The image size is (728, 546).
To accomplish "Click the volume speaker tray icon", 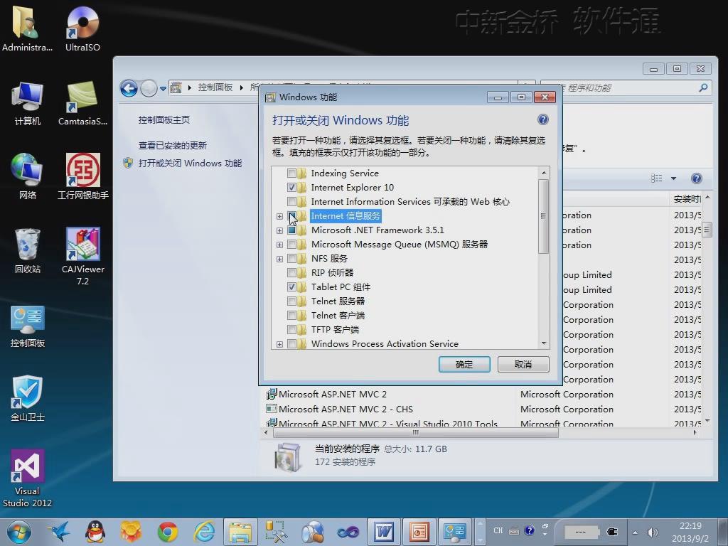I will (653, 532).
